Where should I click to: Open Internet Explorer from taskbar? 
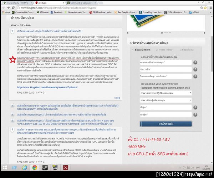click(25, 168)
